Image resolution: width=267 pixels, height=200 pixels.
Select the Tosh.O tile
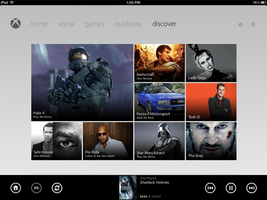coord(211,102)
